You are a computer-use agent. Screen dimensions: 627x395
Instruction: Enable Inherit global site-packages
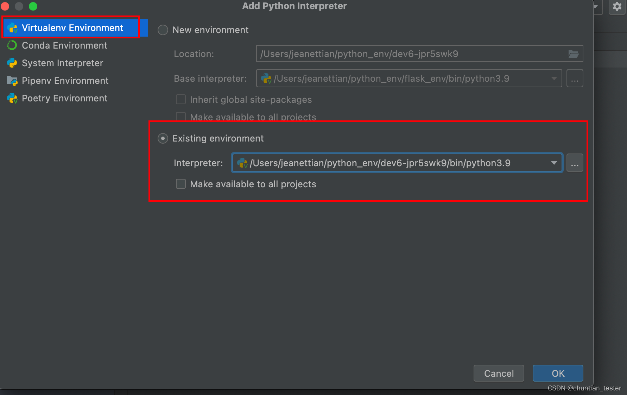(180, 99)
